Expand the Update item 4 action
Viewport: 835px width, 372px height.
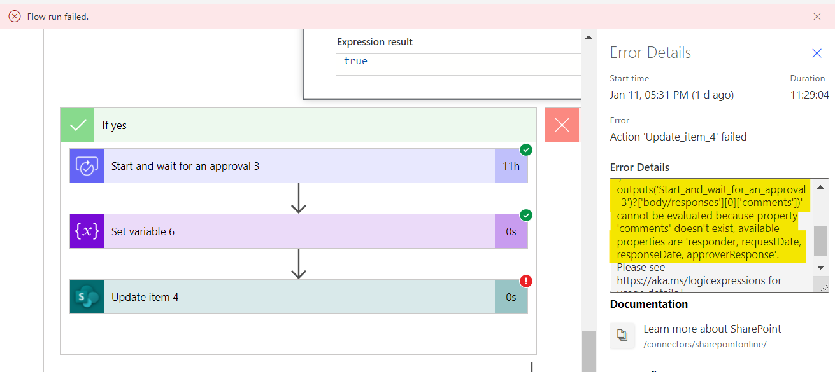pos(299,297)
